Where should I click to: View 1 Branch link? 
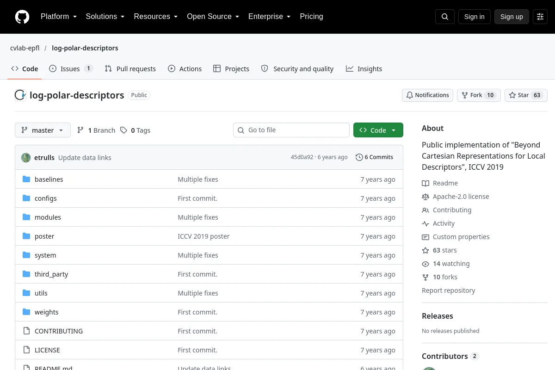(x=96, y=130)
